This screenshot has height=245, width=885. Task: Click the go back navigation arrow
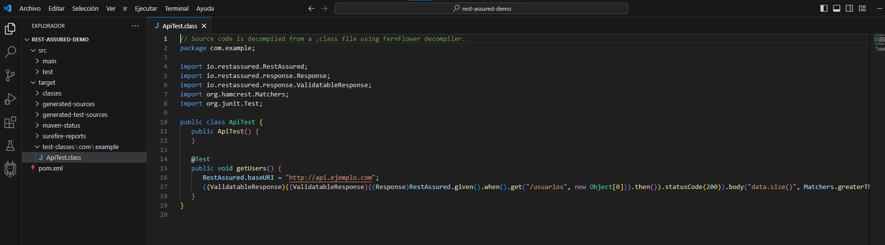[311, 8]
